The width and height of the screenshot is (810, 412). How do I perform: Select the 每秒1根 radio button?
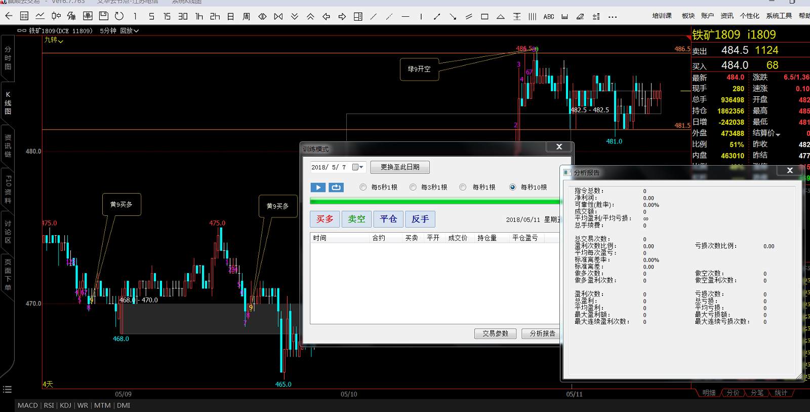click(x=463, y=188)
